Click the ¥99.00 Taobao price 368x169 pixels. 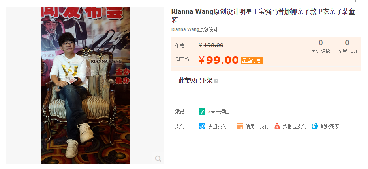[x=218, y=60]
